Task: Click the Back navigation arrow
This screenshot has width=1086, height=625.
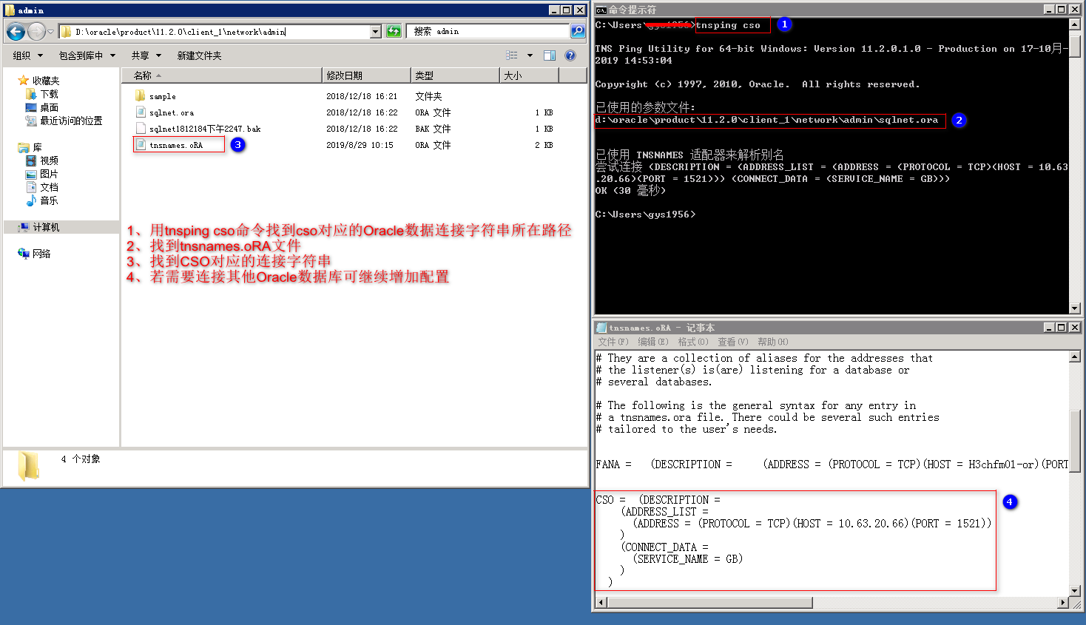Action: tap(15, 32)
